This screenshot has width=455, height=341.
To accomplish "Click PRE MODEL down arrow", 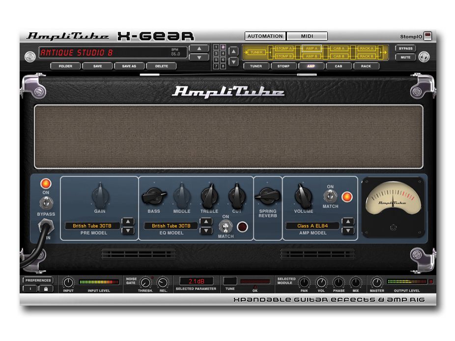I will pos(128,231).
